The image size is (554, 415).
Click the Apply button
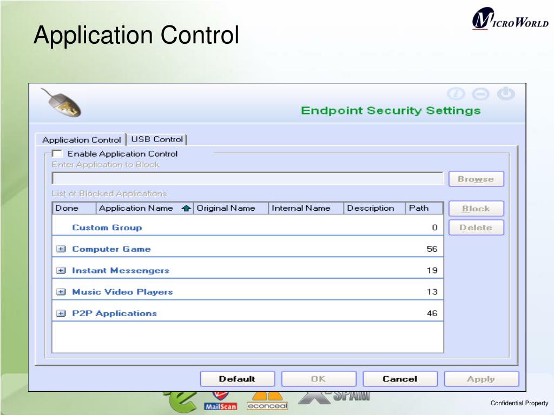point(481,379)
